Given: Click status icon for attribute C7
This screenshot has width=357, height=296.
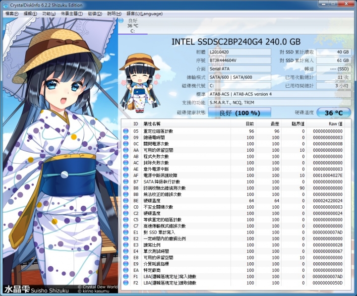Looking at the screenshot, I should click(125, 226).
